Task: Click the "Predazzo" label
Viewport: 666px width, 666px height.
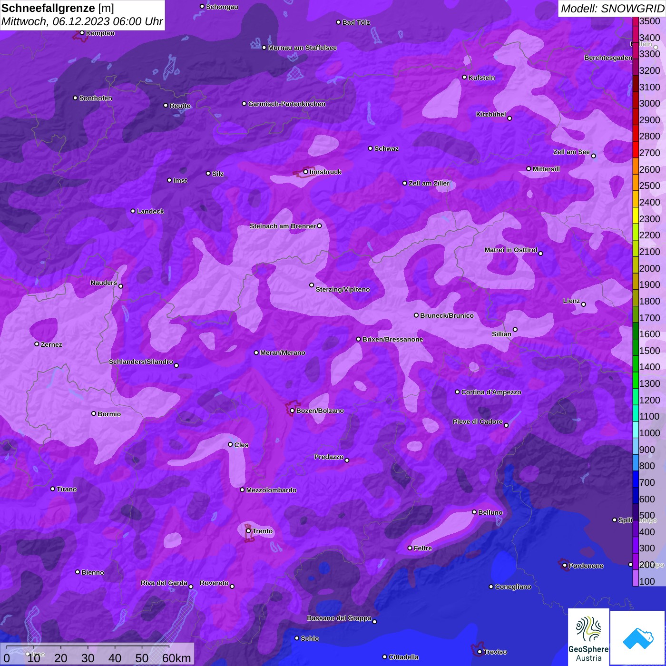Action: pyautogui.click(x=329, y=457)
